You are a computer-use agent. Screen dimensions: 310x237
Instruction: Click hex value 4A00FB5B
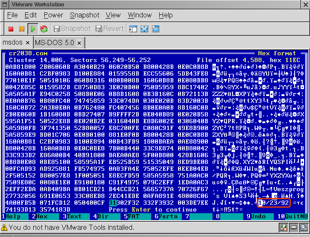[20, 203]
